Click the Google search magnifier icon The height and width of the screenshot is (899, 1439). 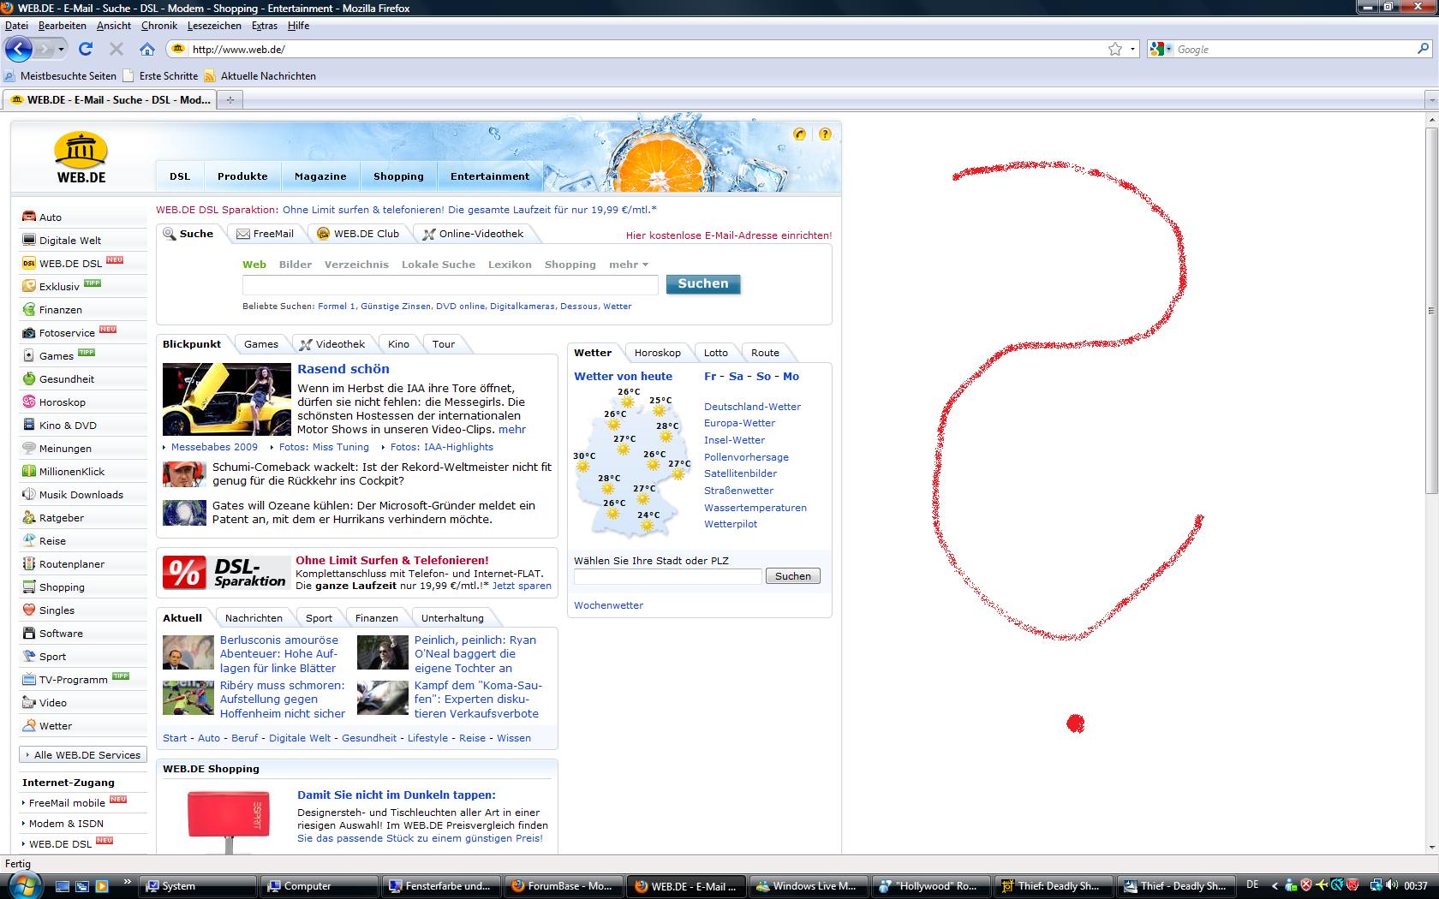click(x=1423, y=49)
